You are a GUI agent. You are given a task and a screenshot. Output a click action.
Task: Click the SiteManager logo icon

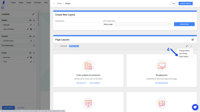tap(3, 3)
